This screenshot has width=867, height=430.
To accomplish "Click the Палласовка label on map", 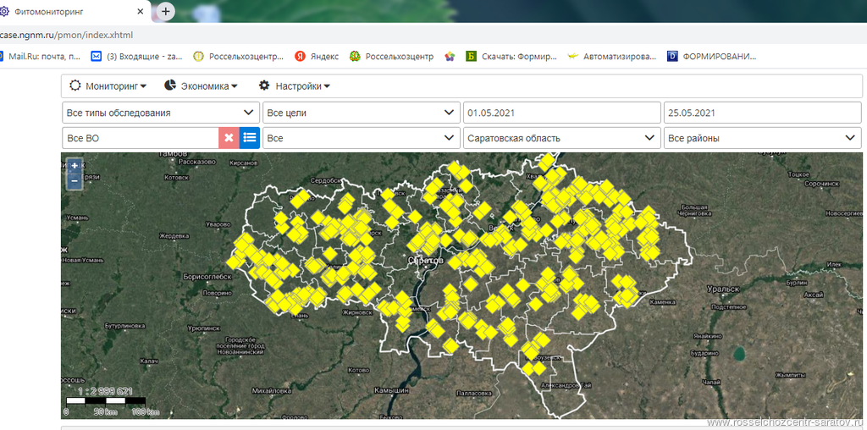I will click(473, 393).
